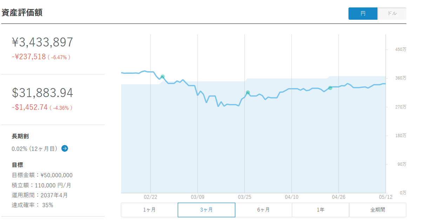This screenshot has height=223, width=421.
Task: Click the ¥3,433,897 asset value
Action: click(x=42, y=42)
